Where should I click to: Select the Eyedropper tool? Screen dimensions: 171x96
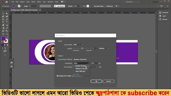coord(7,28)
